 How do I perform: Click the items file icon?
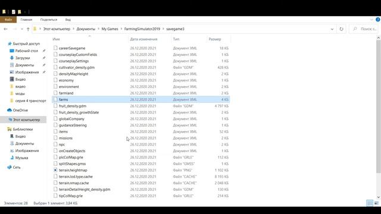click(55, 131)
